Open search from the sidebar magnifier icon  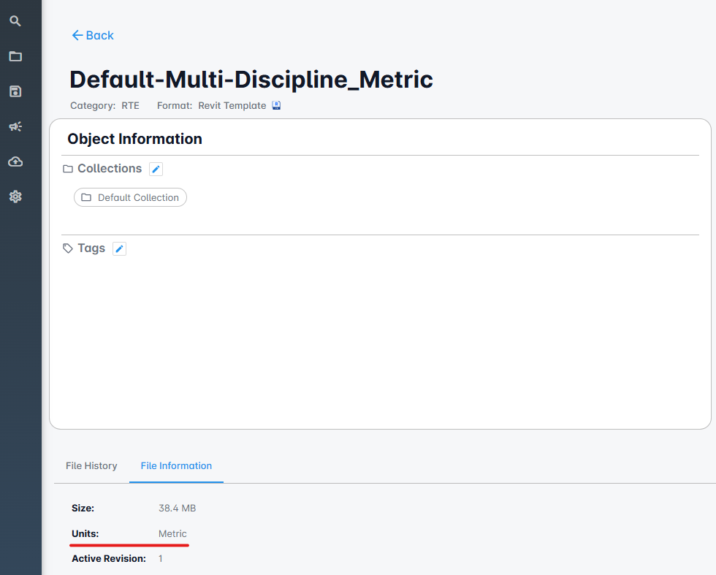point(15,21)
